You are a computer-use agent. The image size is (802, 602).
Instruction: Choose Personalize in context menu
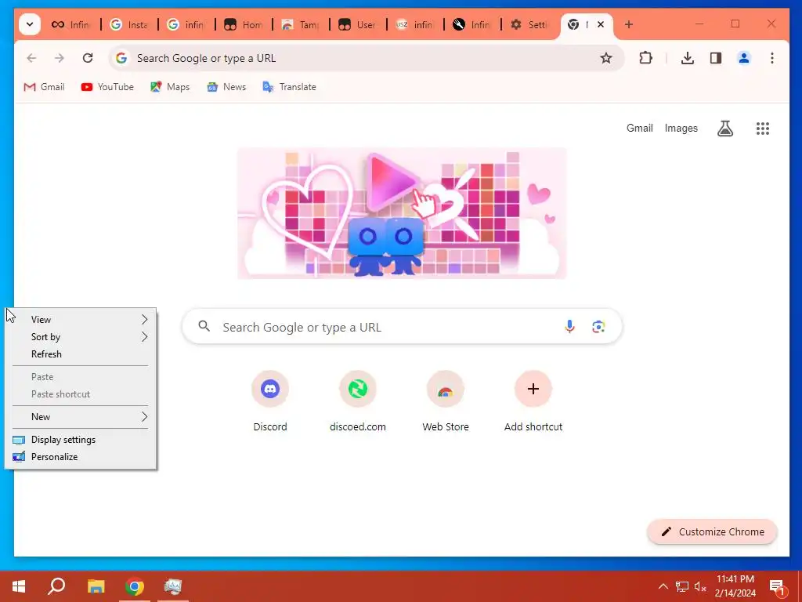pyautogui.click(x=81, y=457)
